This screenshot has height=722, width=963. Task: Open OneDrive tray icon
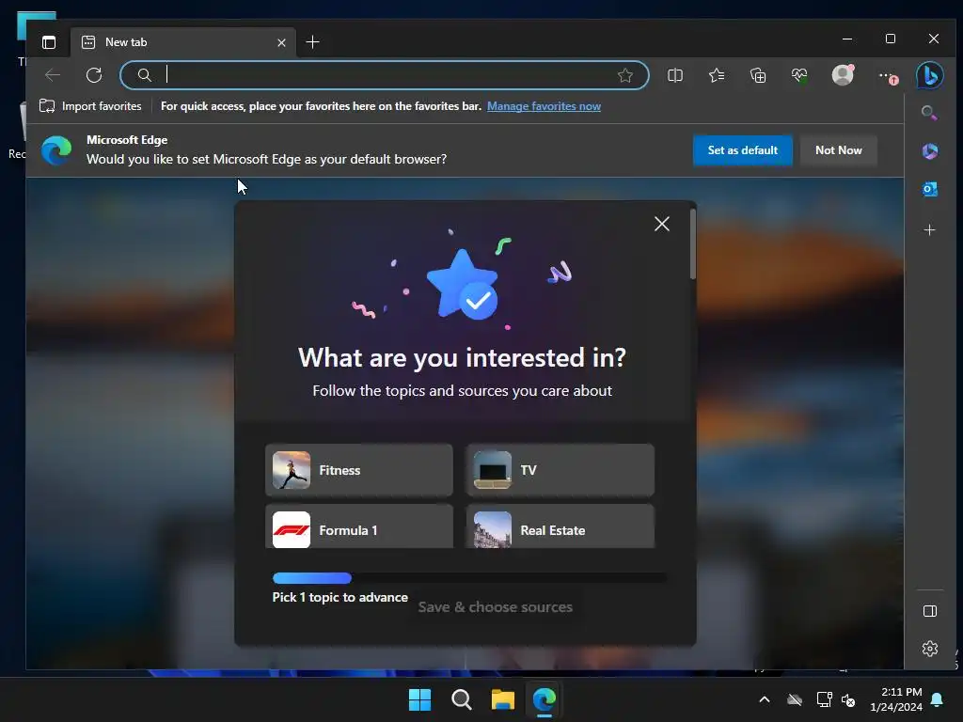click(x=795, y=699)
